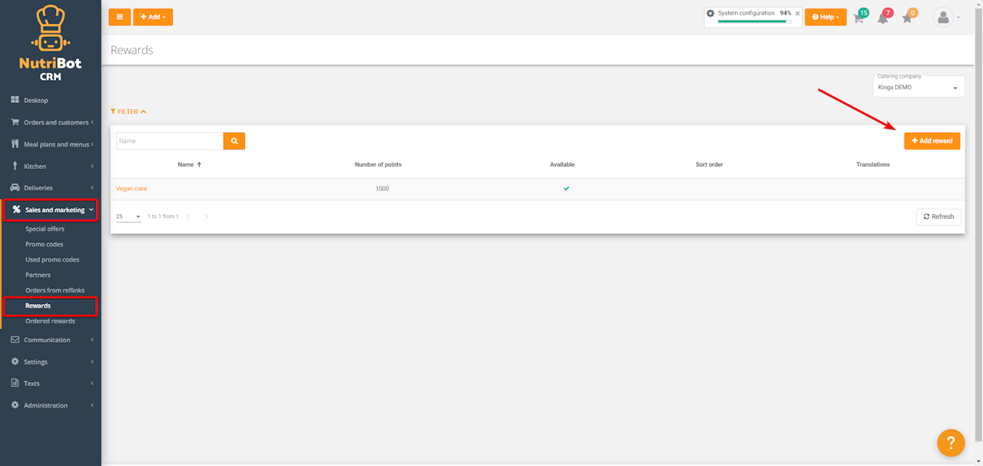Collapse the FILTER section
The width and height of the screenshot is (983, 466).
click(x=128, y=111)
